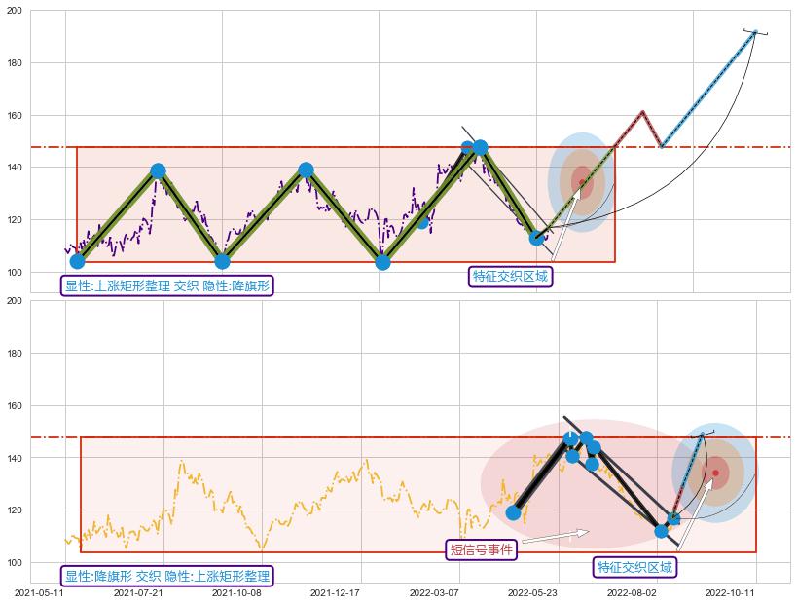Click top chart's last blue low marker near 2022-05-23
The width and height of the screenshot is (797, 605).
pyautogui.click(x=536, y=238)
